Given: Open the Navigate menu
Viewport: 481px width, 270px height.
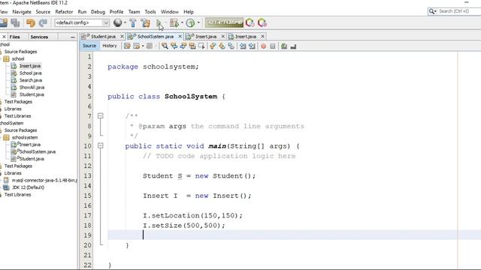Looking at the screenshot, I should click(x=22, y=12).
